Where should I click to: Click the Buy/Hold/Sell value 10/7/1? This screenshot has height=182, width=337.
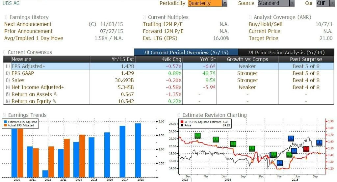[324, 24]
